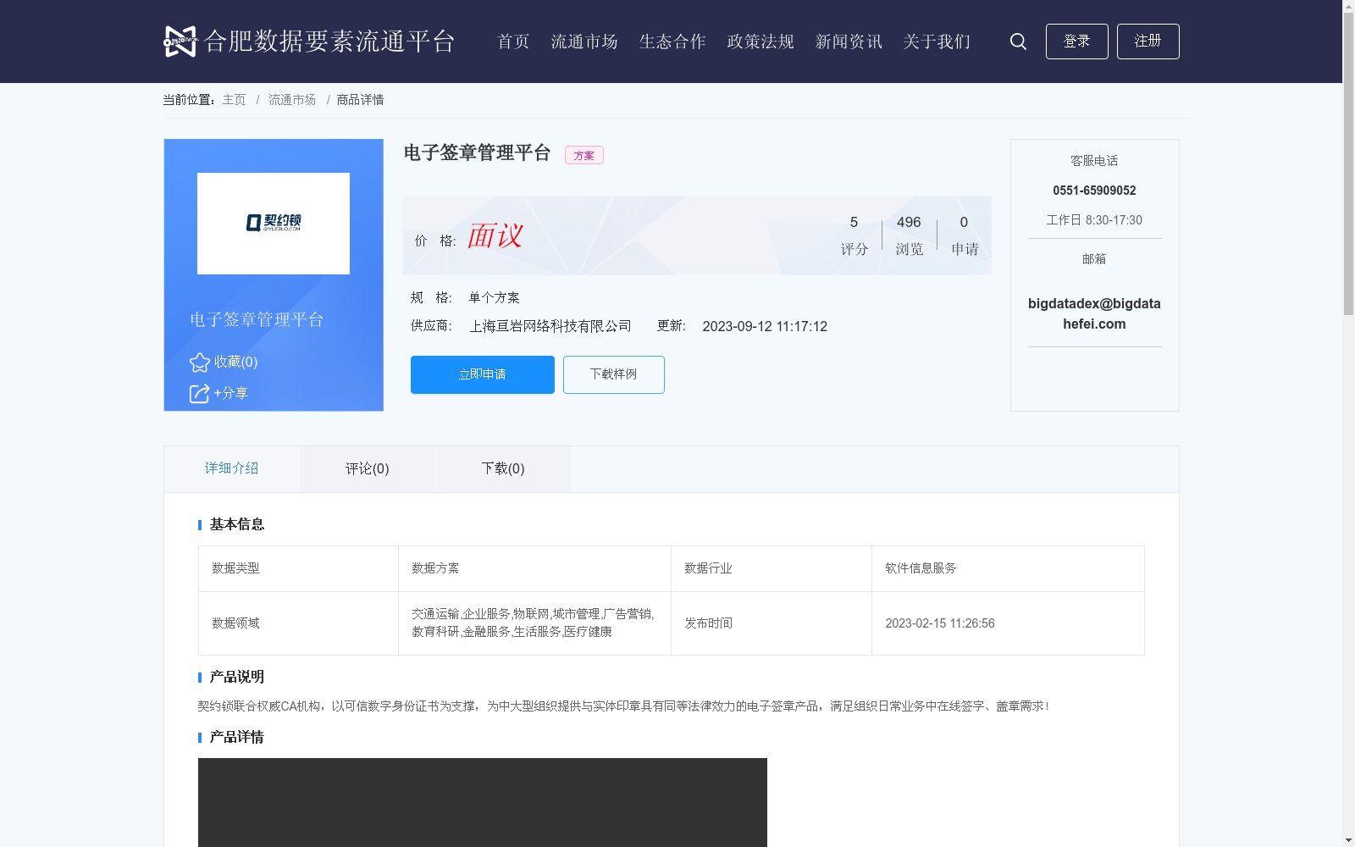The width and height of the screenshot is (1355, 847).
Task: Click the 0 申请 count
Action: pyautogui.click(x=965, y=235)
